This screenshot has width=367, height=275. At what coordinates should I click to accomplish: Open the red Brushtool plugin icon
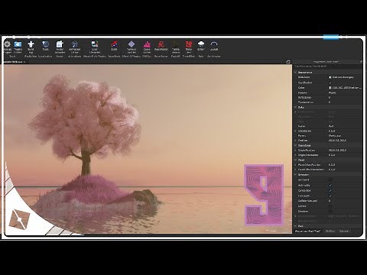[161, 44]
